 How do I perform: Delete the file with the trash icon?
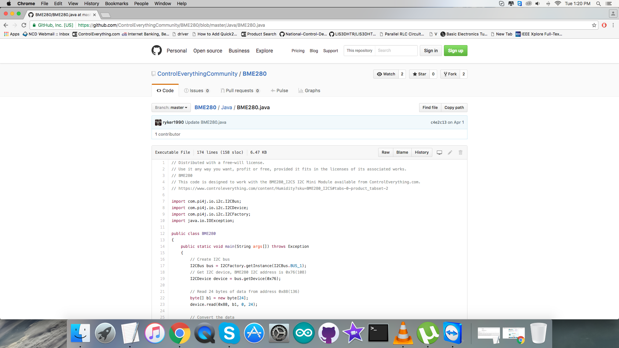coord(460,152)
